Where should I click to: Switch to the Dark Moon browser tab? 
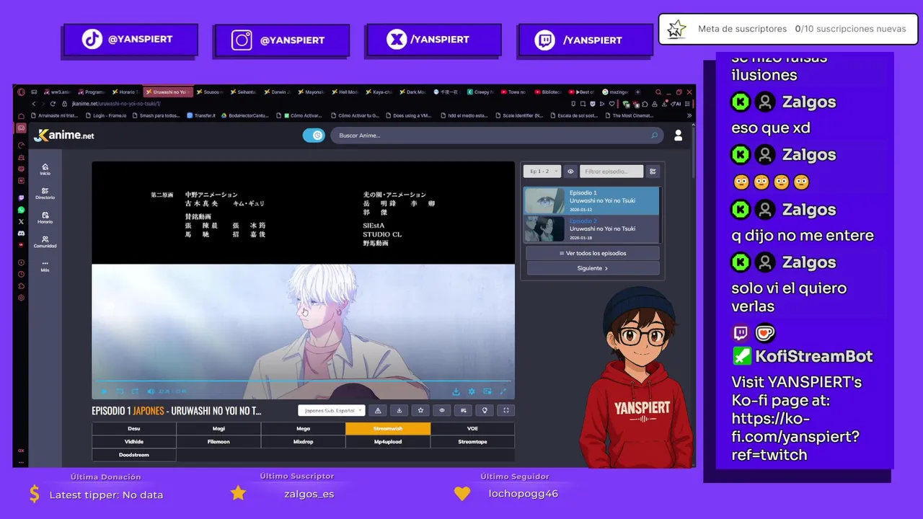[412, 92]
